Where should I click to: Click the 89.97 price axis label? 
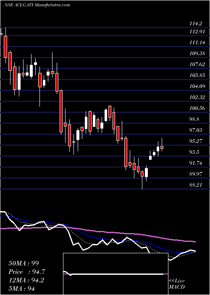click(196, 174)
